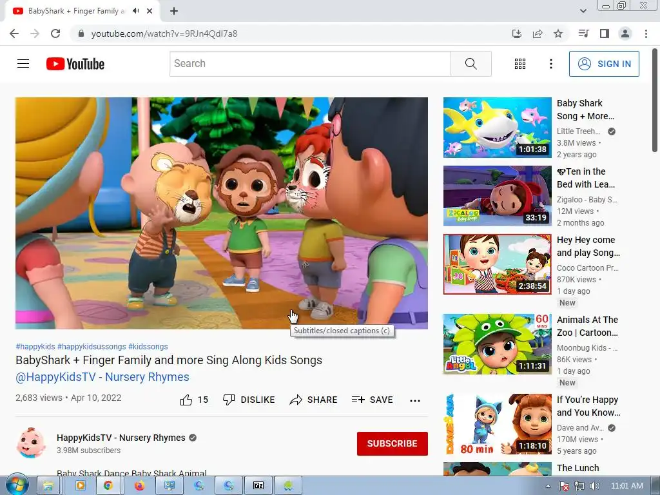Screen dimensions: 660x495
Task: Click the share page icon in address bar
Action: [538, 34]
